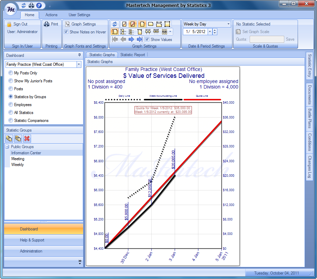Expand navigation pane overflow chevron
This screenshot has height=279, width=317.
tap(80, 262)
